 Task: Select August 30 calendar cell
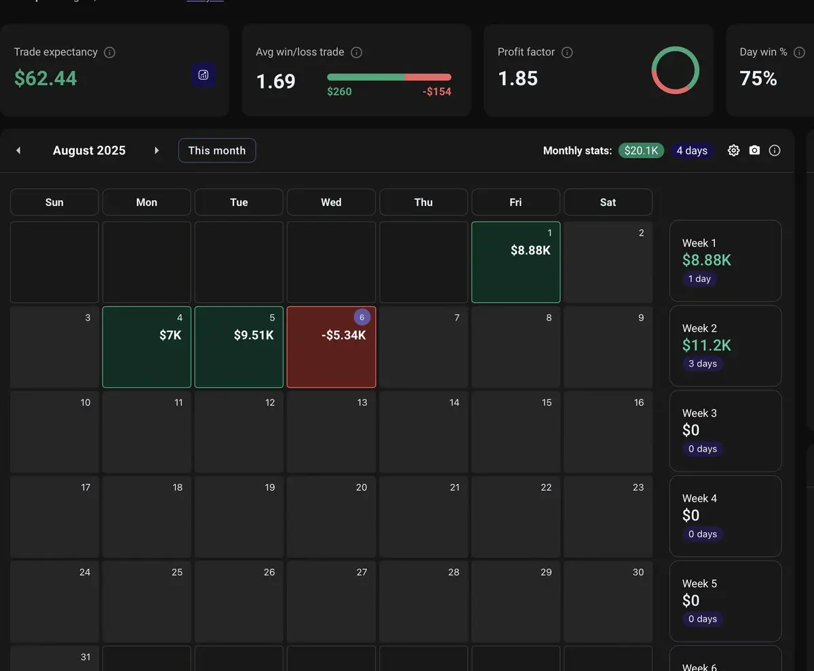pos(608,602)
